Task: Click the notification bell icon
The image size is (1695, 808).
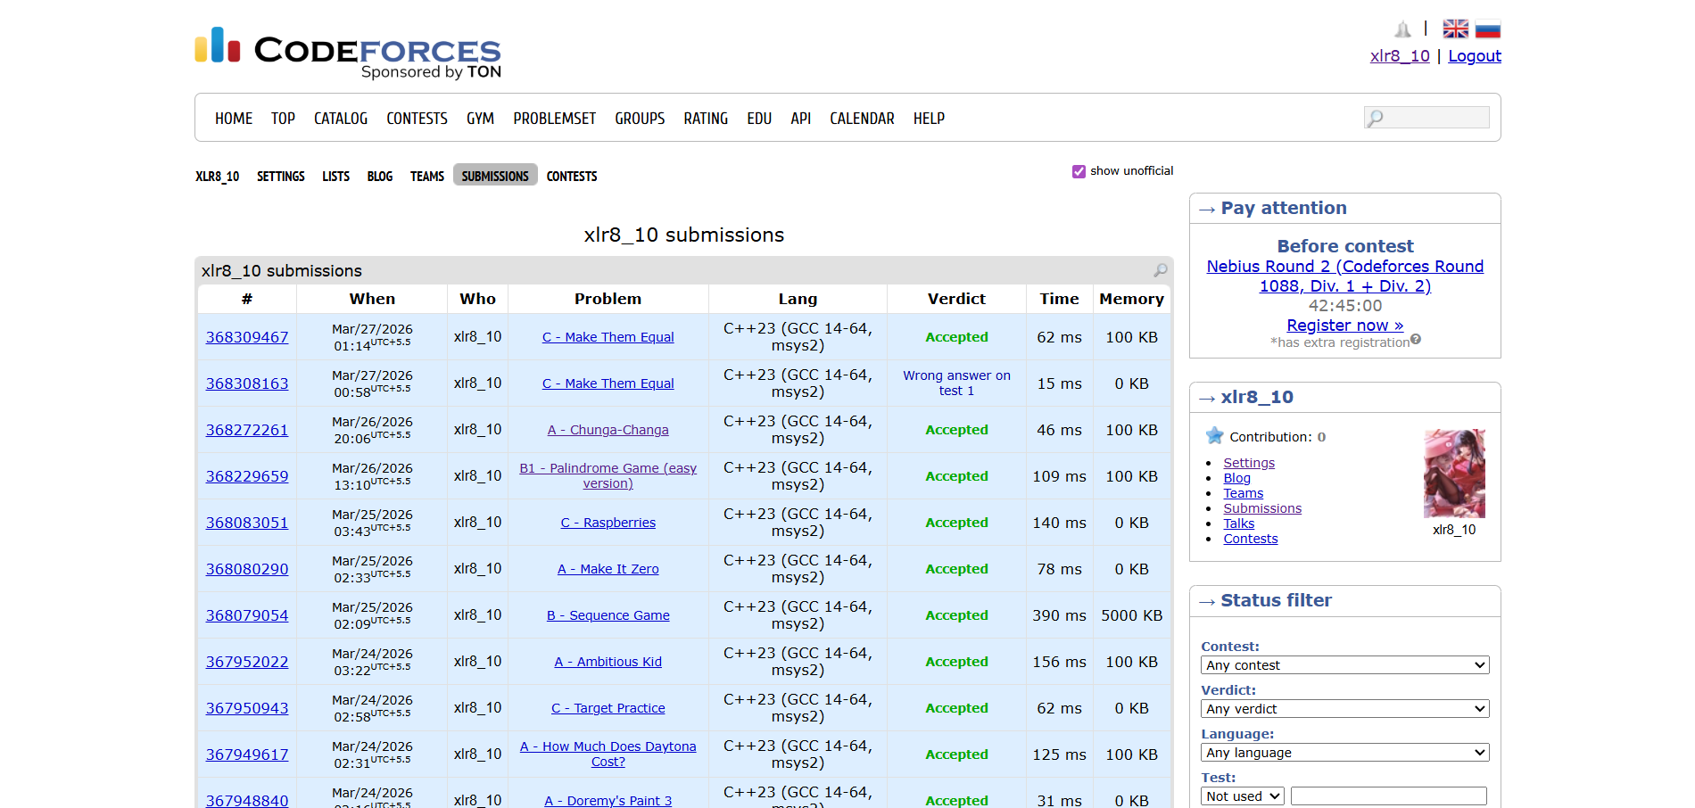Action: 1402,29
